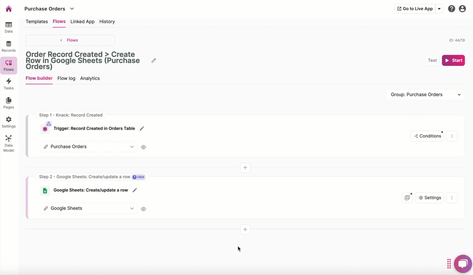
Task: Expand the Group: Purchase Orders dropdown
Action: [x=425, y=95]
